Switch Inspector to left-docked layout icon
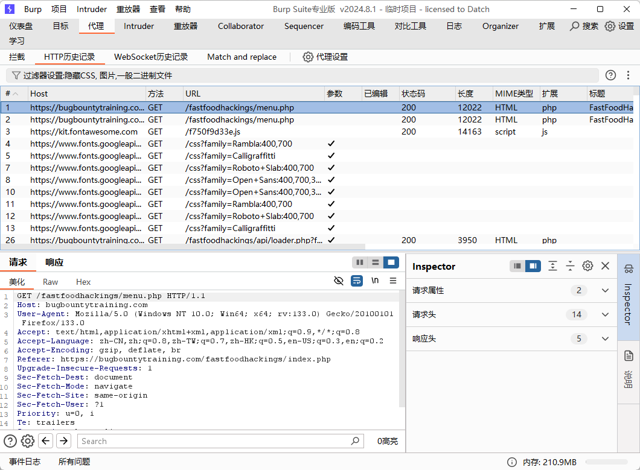640x470 pixels. tap(517, 266)
